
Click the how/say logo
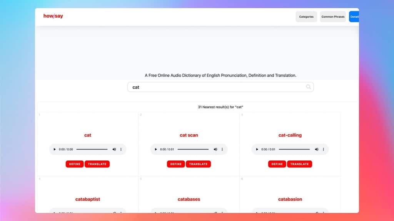[53, 16]
